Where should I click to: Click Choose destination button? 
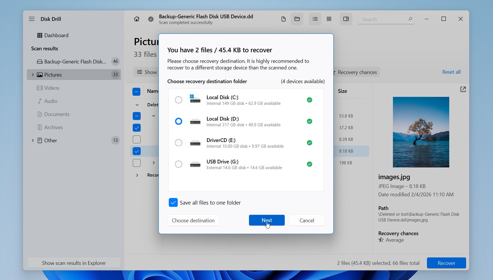193,220
